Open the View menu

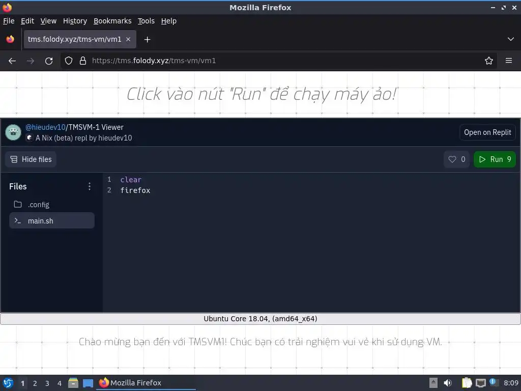coord(48,21)
